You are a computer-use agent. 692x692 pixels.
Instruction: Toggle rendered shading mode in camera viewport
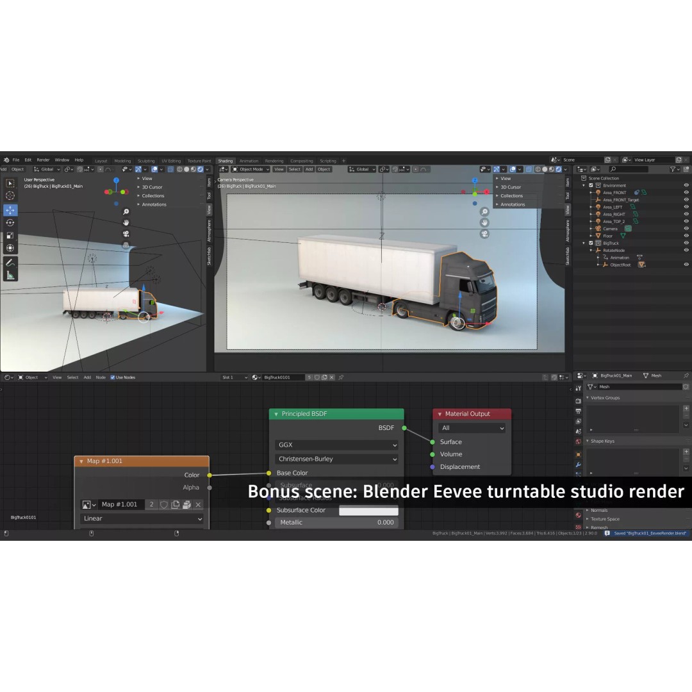coord(559,169)
